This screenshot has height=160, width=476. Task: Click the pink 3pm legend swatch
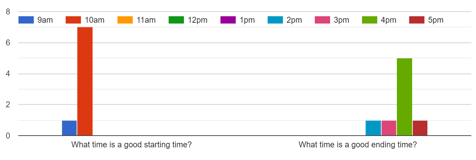tap(322, 20)
